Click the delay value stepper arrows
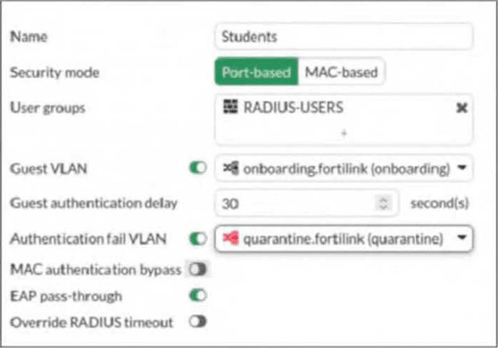Viewport: 498px width, 348px height. (x=382, y=203)
